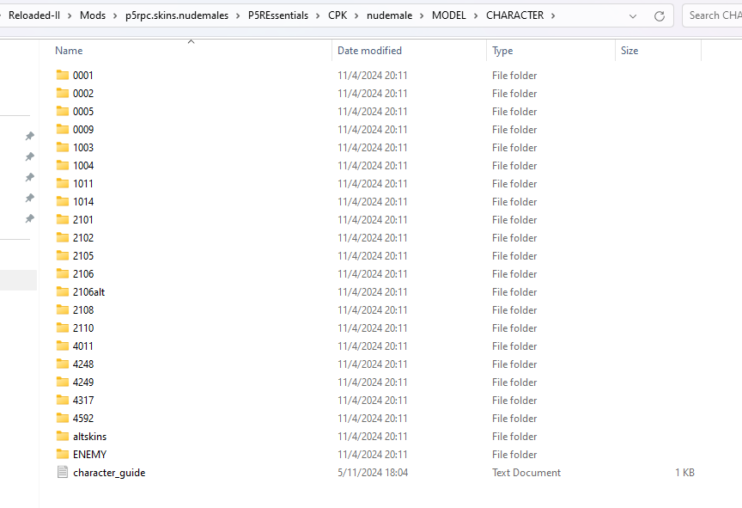
Task: Go to MODEL breadcrumb folder
Action: click(448, 15)
